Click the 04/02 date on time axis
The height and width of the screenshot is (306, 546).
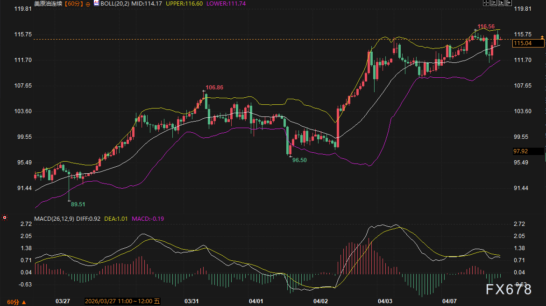(321, 301)
